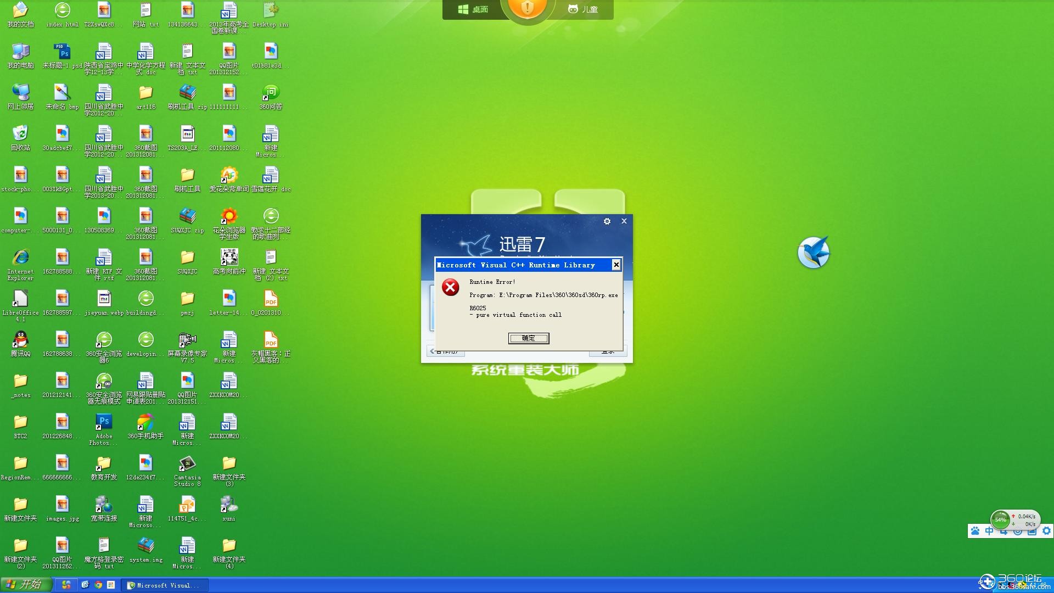Open the 360问答 desktop shortcut
This screenshot has width=1054, height=593.
271,97
